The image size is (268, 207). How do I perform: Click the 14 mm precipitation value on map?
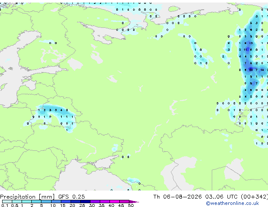tap(262, 70)
